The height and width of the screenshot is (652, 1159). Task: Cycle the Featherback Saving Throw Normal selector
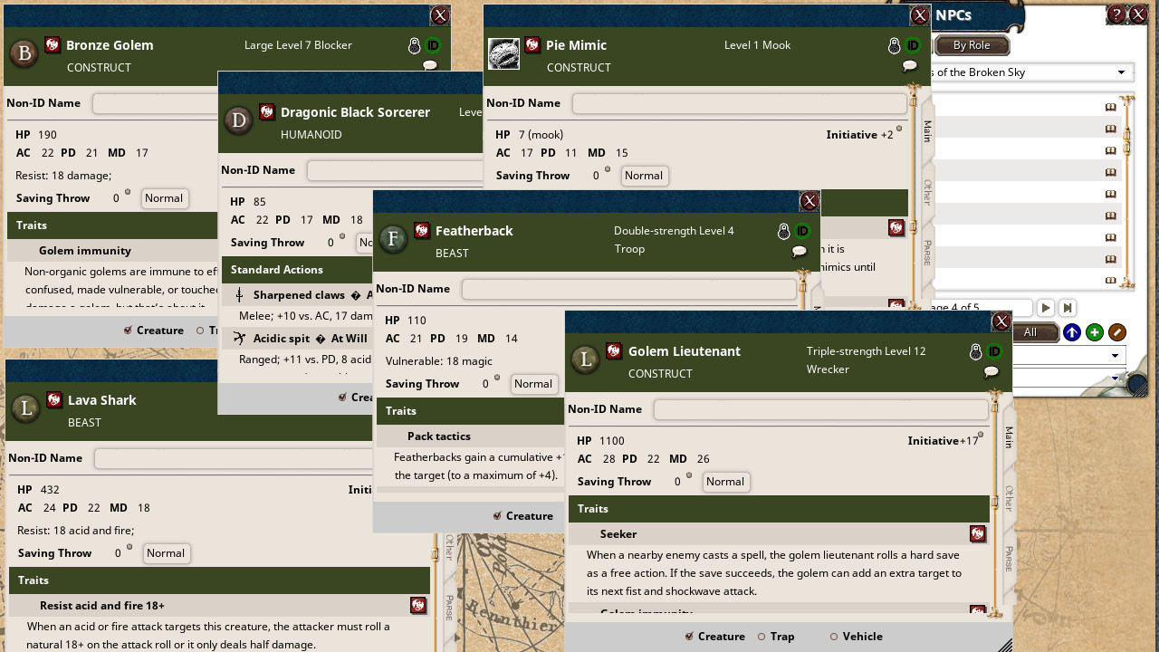(x=533, y=384)
